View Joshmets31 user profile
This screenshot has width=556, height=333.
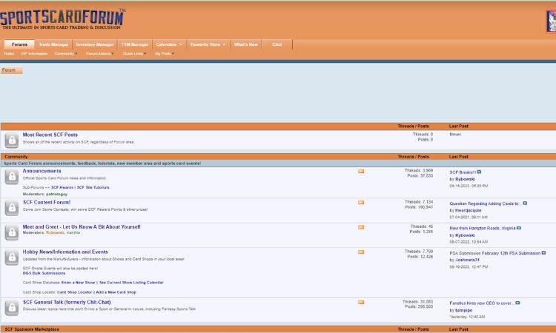(467, 260)
